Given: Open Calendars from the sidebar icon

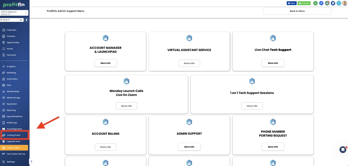Looking at the screenshot, I should [x=3, y=30].
